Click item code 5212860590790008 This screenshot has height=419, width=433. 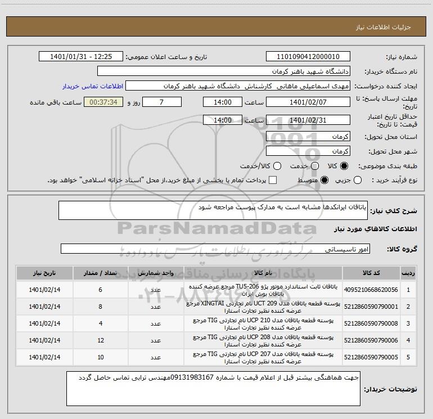tap(371, 323)
